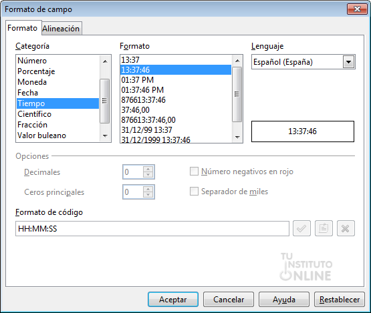Click the Aceptar button

tap(173, 300)
